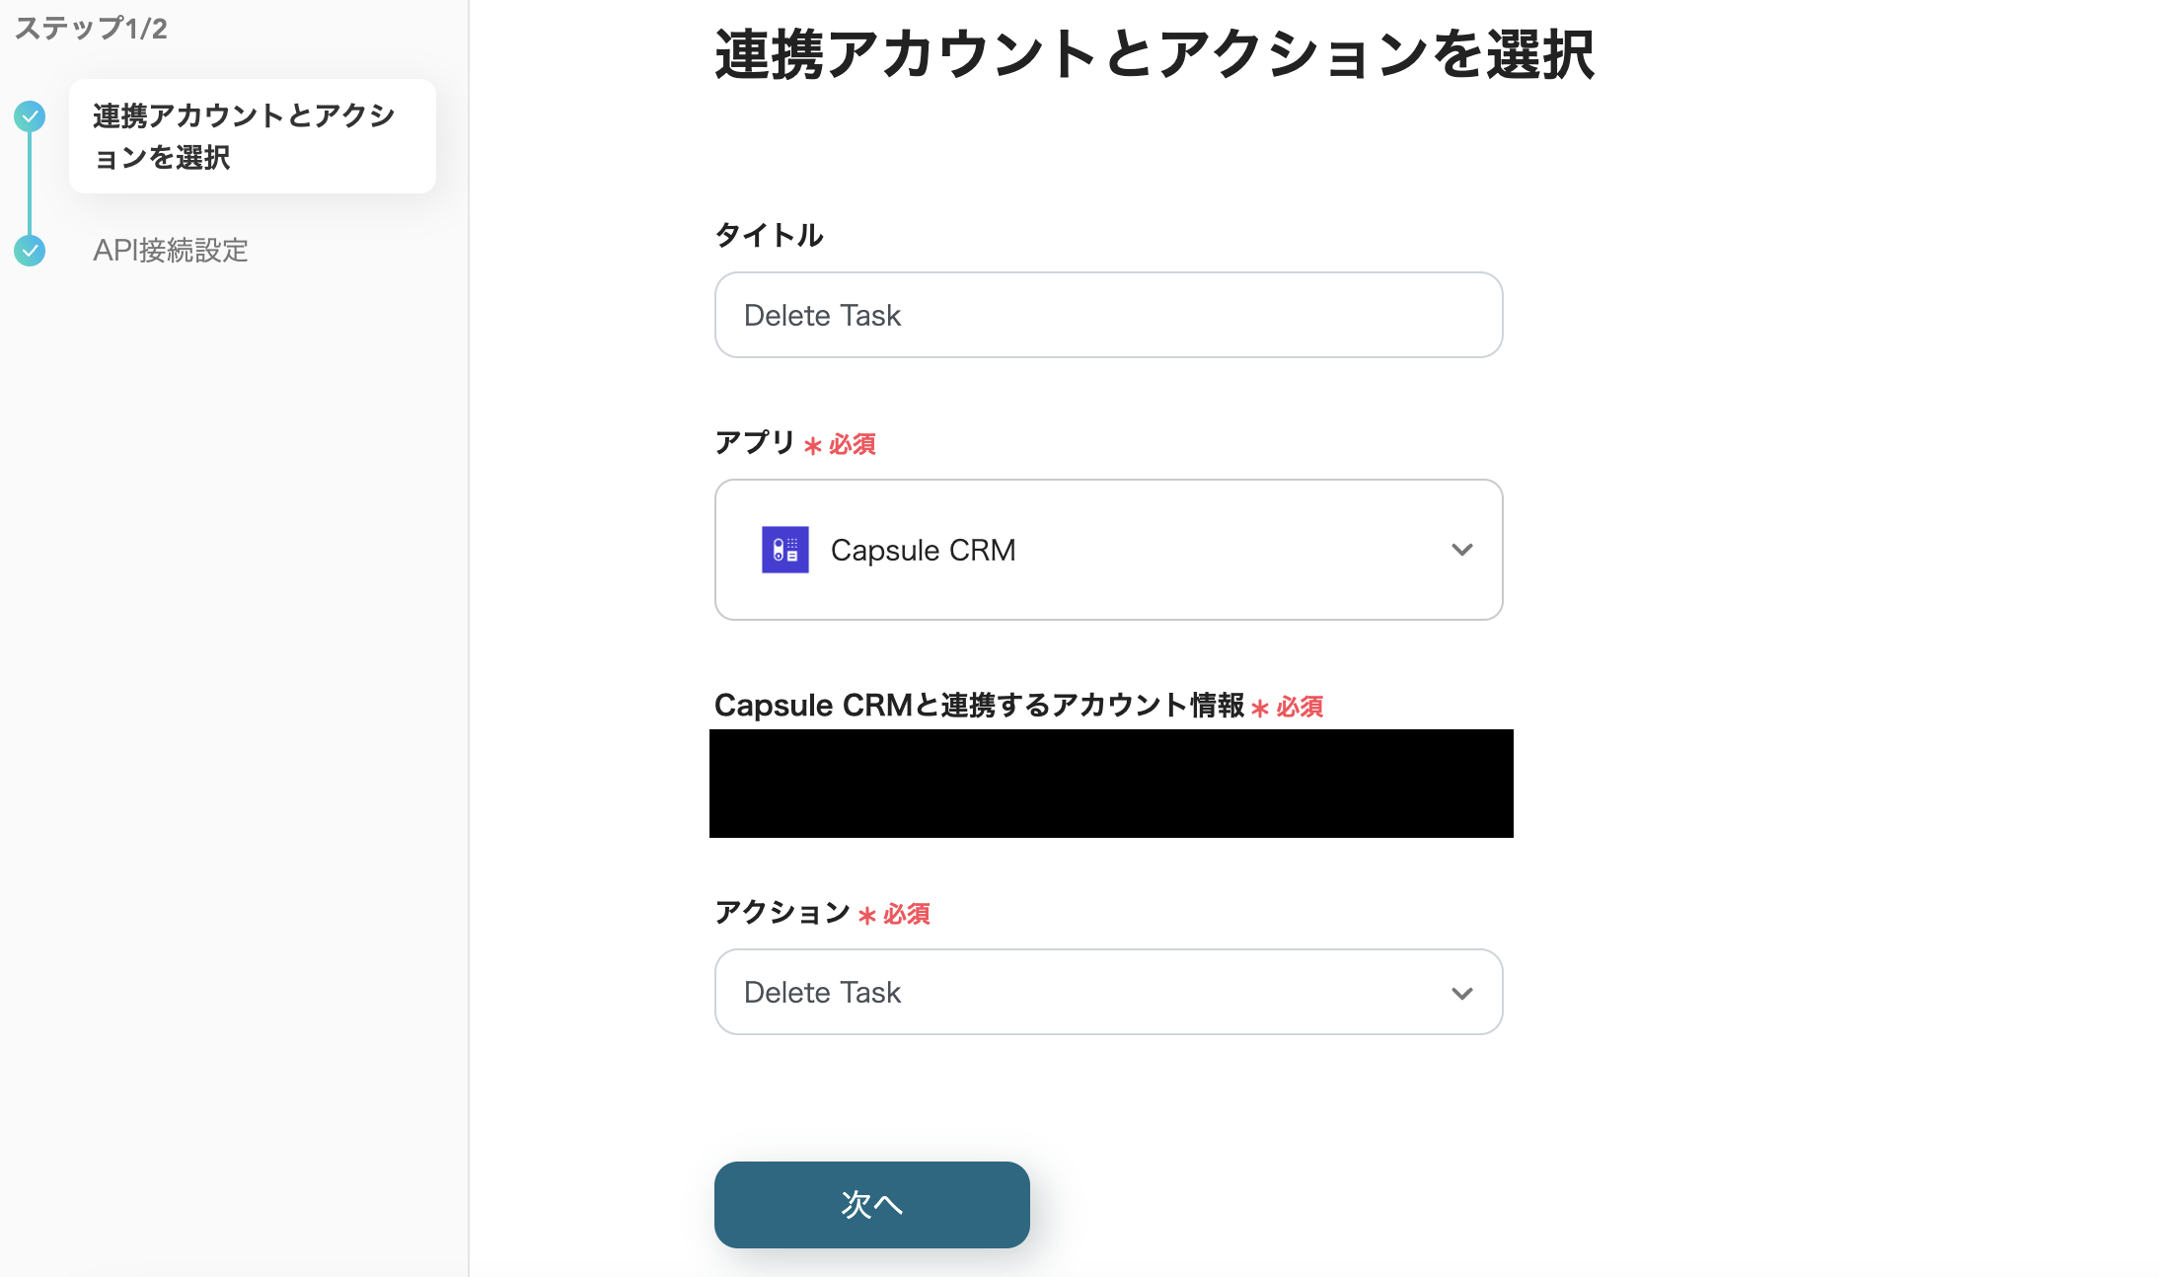Focus the タイトル input containing Delete Task

[x=1107, y=315]
